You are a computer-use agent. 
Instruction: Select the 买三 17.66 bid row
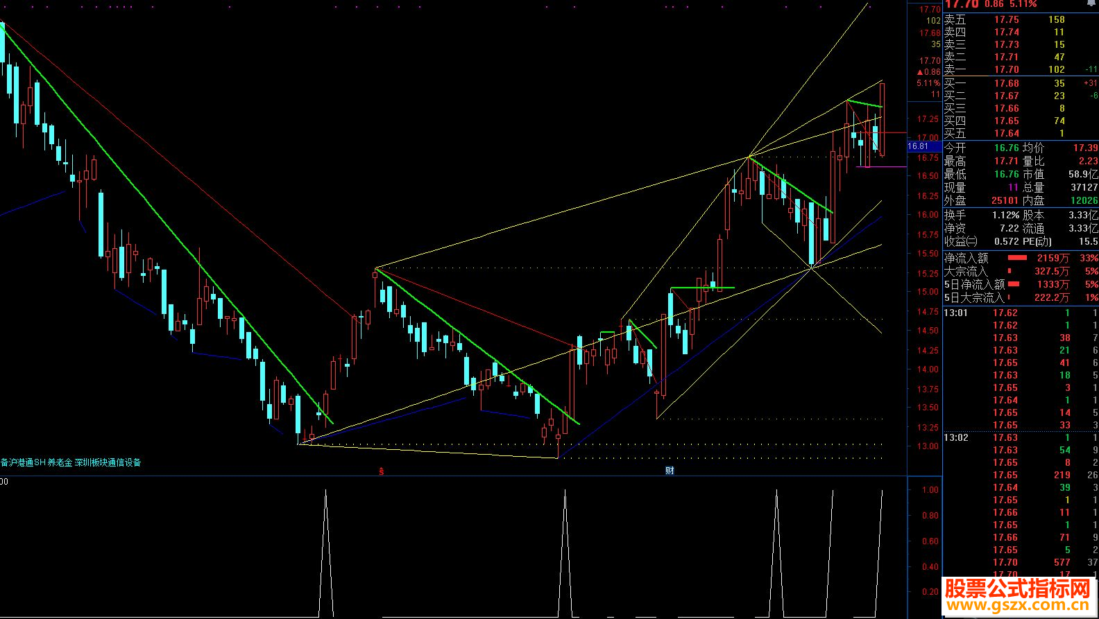pos(1021,108)
